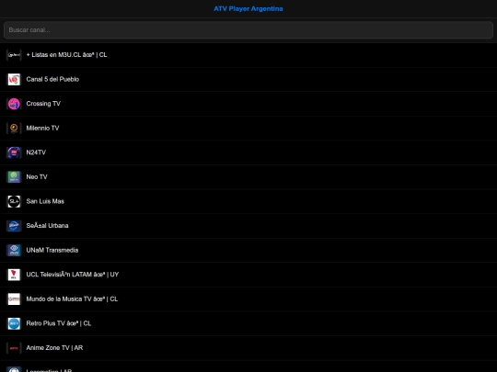Click the Buscar canal search field
Screen dimensions: 497x372
click(x=248, y=30)
